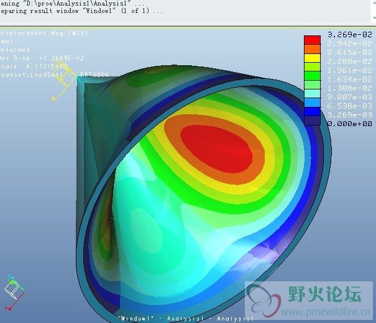Image resolution: width=376 pixels, height=323 pixels.
Task: Click the dark navy legend color band
Action: click(312, 121)
